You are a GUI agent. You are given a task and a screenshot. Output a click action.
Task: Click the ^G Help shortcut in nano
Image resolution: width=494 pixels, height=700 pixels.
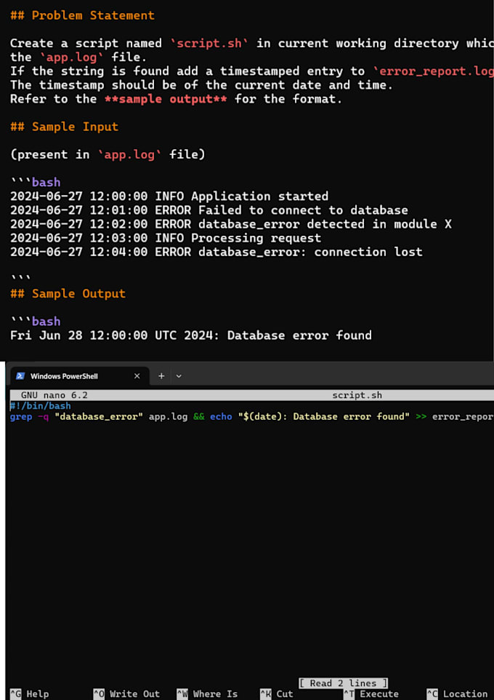29,693
